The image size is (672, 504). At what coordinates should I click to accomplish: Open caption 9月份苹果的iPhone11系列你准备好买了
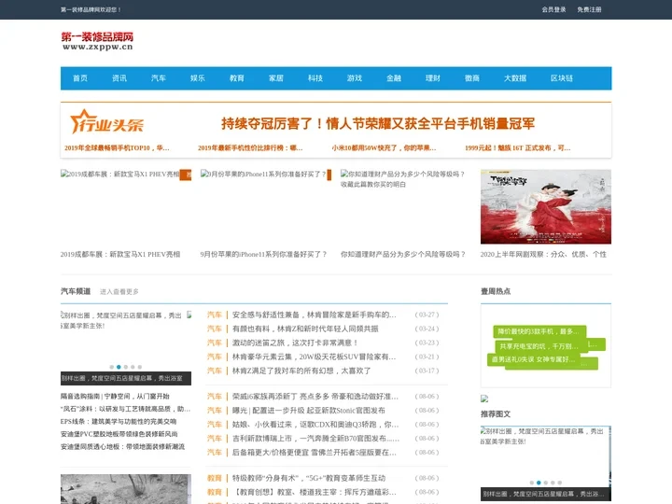pyautogui.click(x=263, y=254)
